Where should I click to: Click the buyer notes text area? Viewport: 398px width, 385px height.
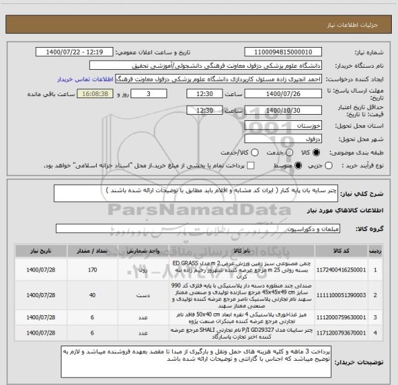pos(196,361)
